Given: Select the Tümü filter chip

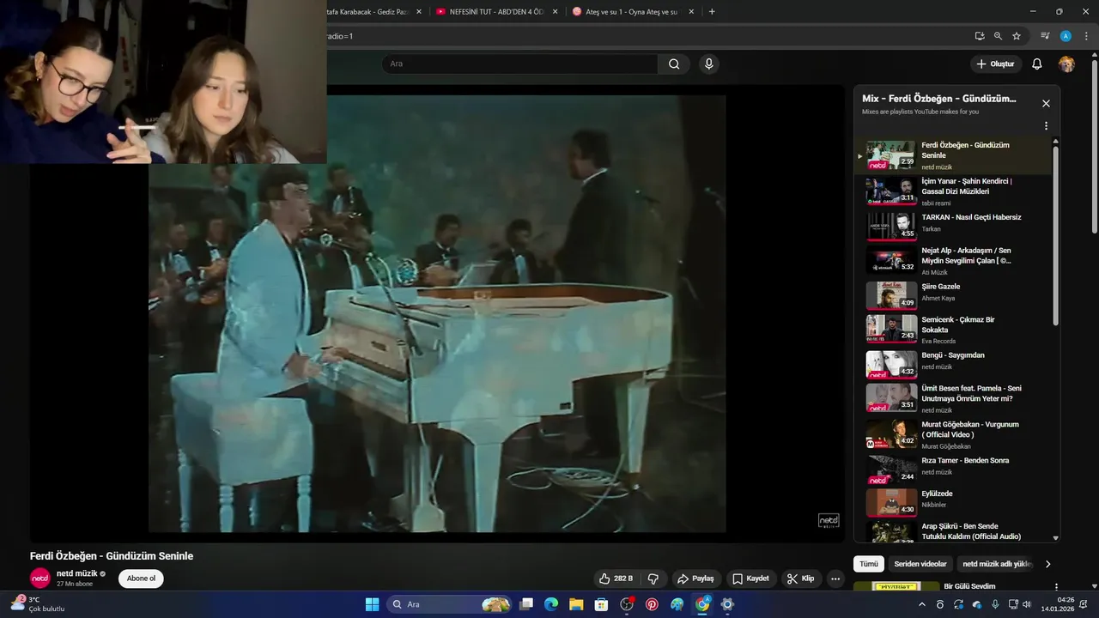Looking at the screenshot, I should (869, 564).
